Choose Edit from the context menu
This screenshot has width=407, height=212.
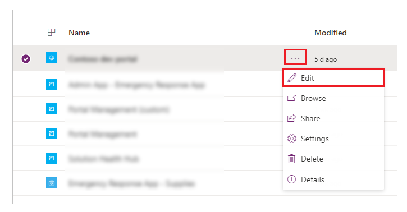click(333, 78)
